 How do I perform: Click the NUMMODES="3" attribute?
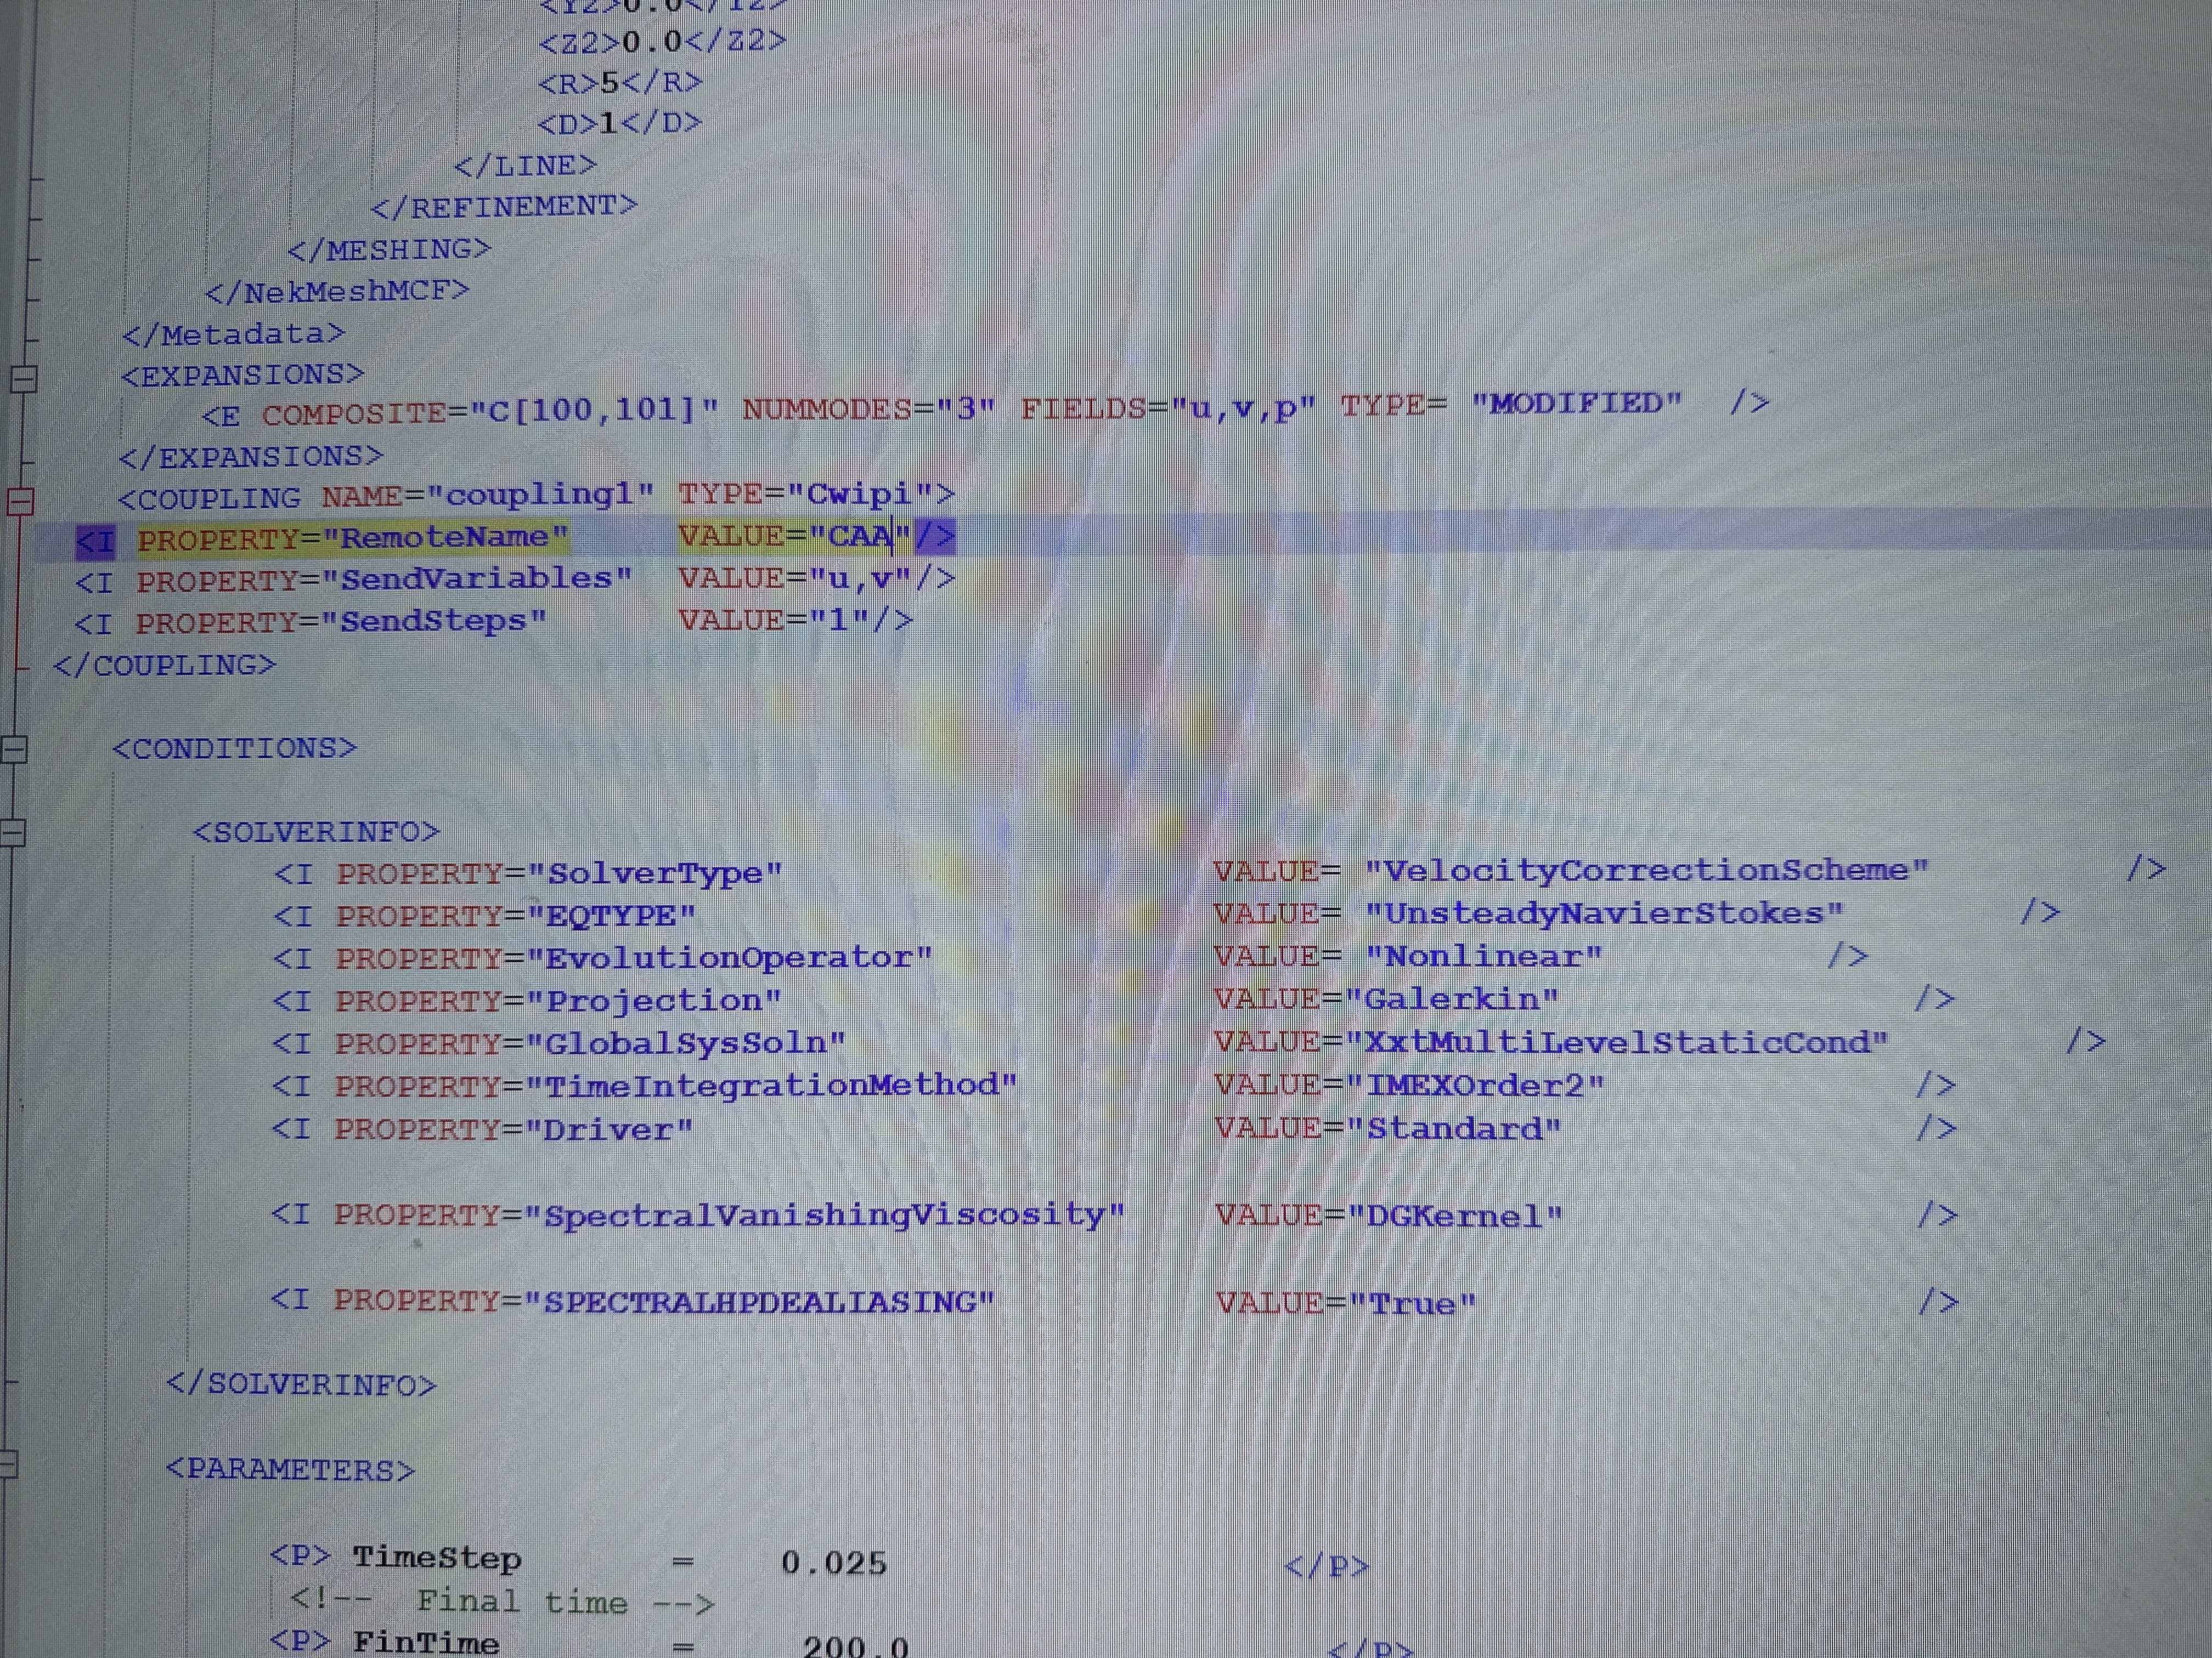point(868,410)
